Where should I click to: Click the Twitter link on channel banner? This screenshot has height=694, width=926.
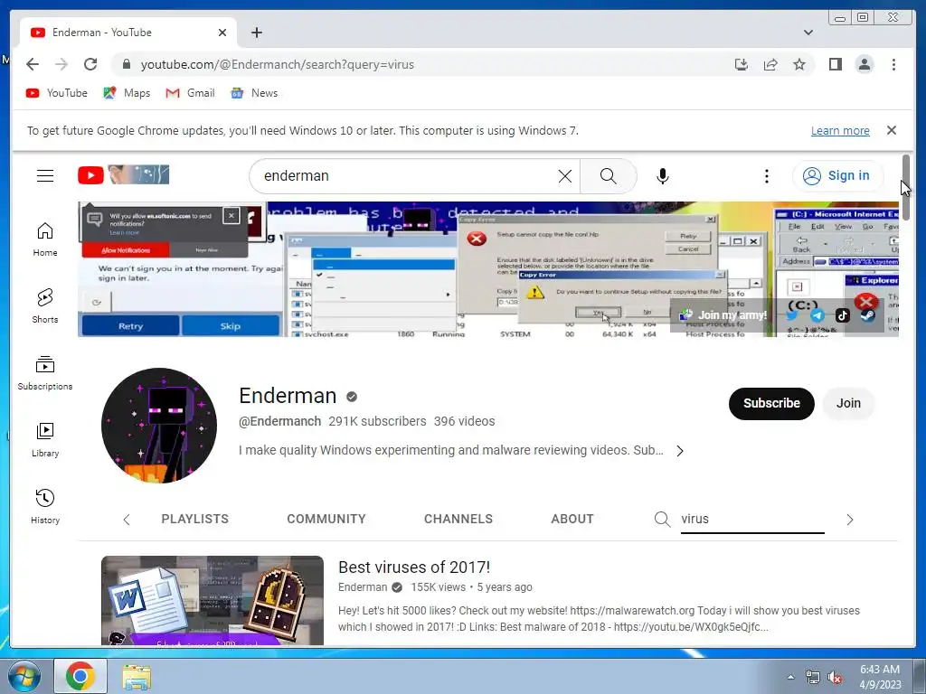point(792,315)
